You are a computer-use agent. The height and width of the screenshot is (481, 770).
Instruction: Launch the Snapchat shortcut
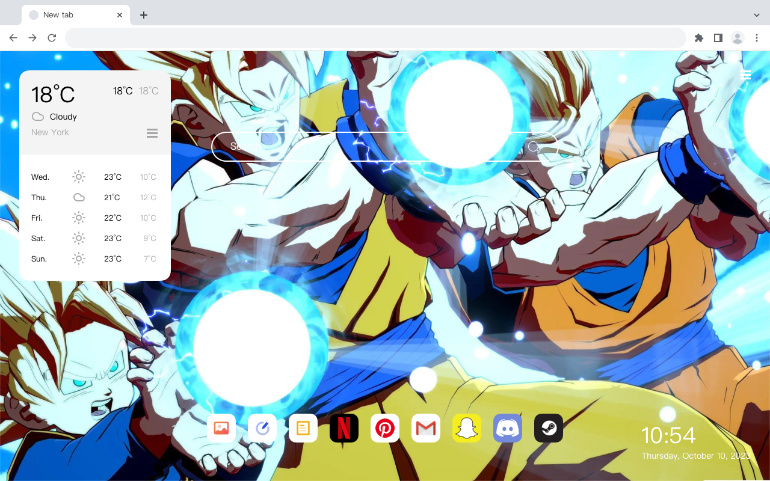coord(467,428)
